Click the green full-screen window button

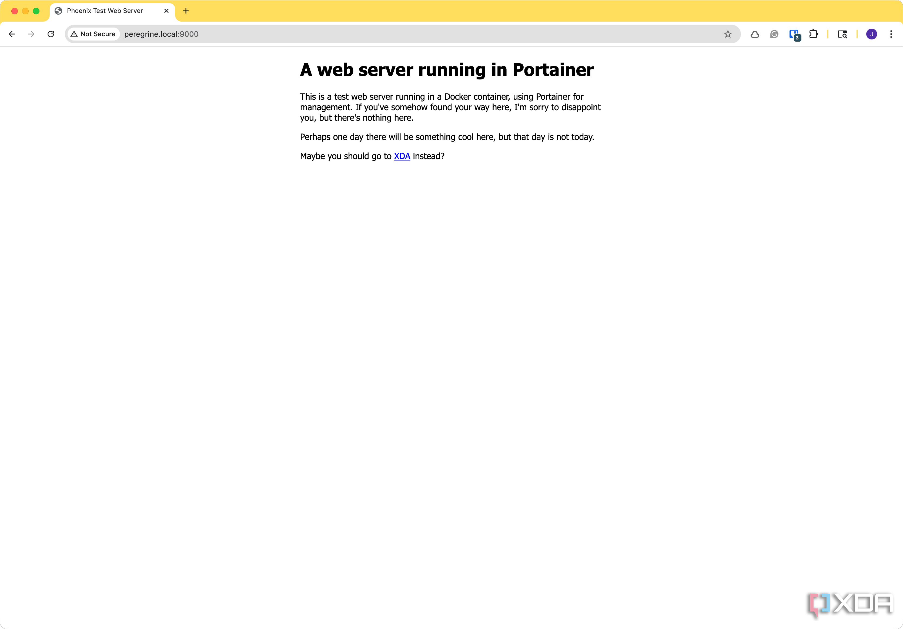point(36,11)
